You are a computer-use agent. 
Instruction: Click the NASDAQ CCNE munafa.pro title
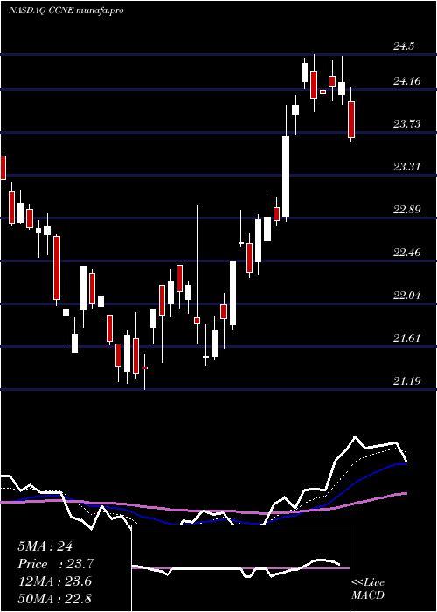click(x=66, y=10)
